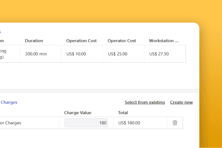The width and height of the screenshot is (222, 148).
Task: Click the Operator Cost column header
Action: (x=122, y=41)
